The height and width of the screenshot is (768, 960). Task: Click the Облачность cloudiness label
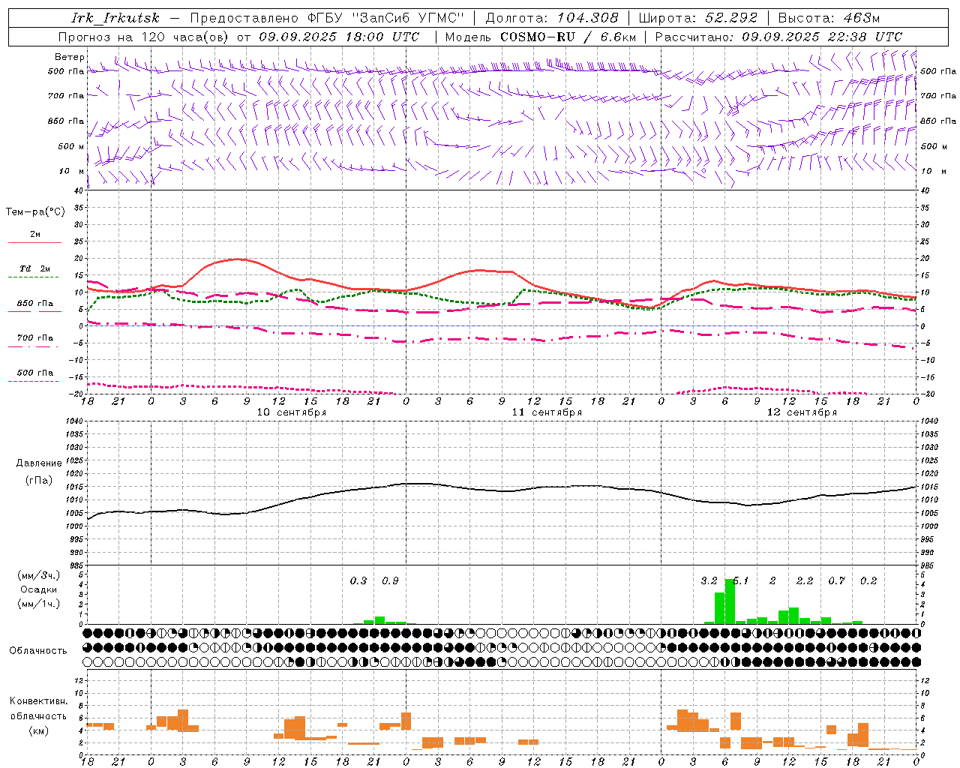38,650
